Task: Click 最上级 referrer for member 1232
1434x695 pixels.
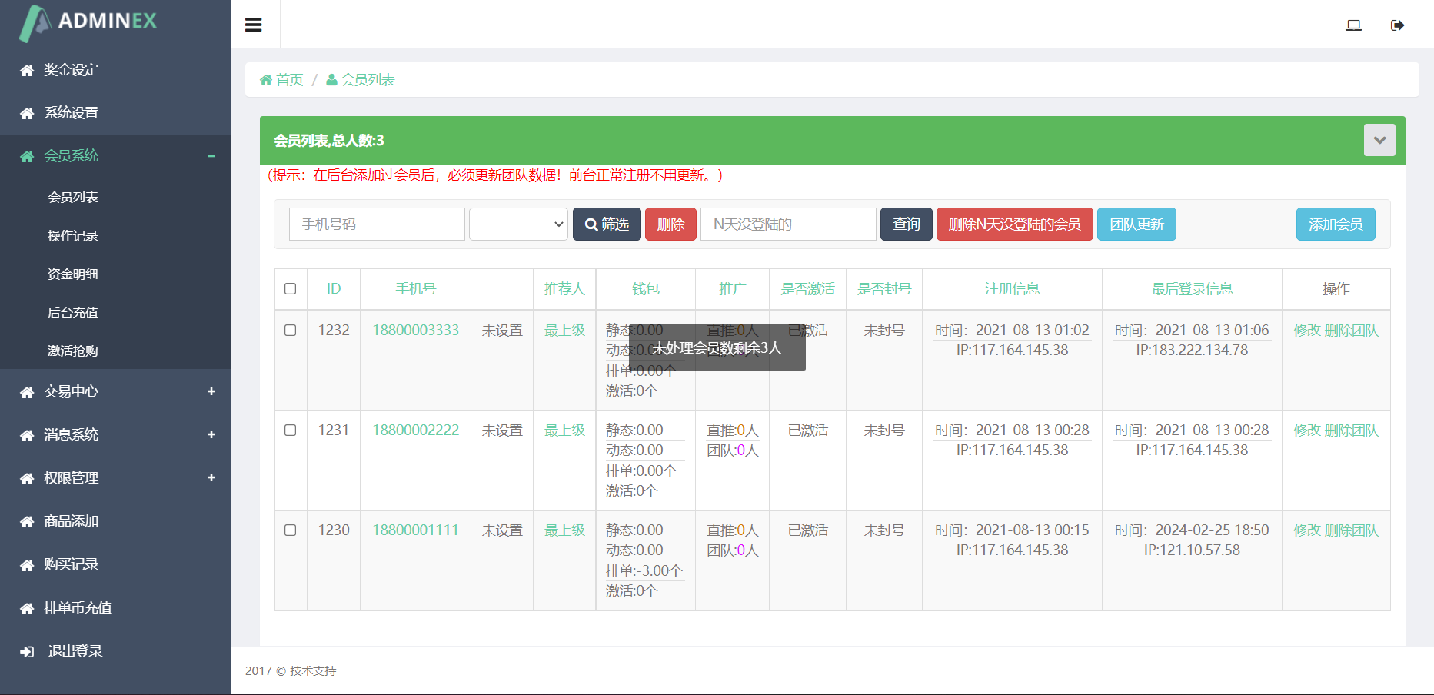Action: (x=565, y=330)
